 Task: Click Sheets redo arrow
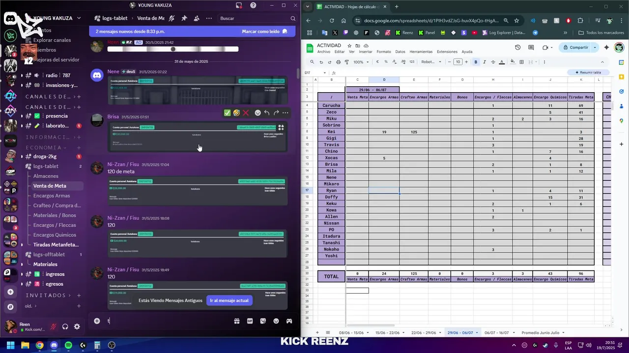329,62
